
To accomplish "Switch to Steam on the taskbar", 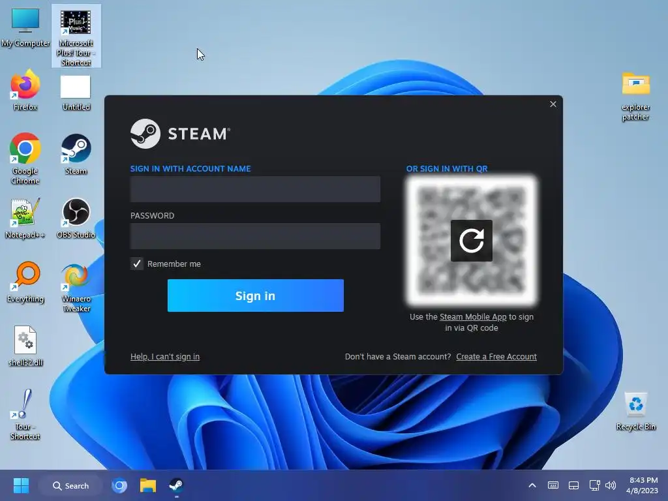I will coord(176,485).
